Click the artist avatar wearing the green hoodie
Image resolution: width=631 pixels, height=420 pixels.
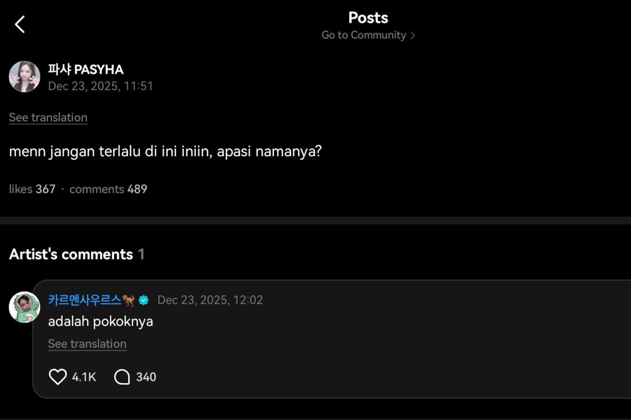point(24,306)
